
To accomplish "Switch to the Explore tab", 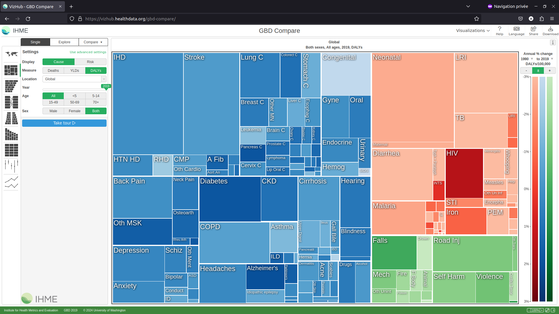I will (64, 42).
